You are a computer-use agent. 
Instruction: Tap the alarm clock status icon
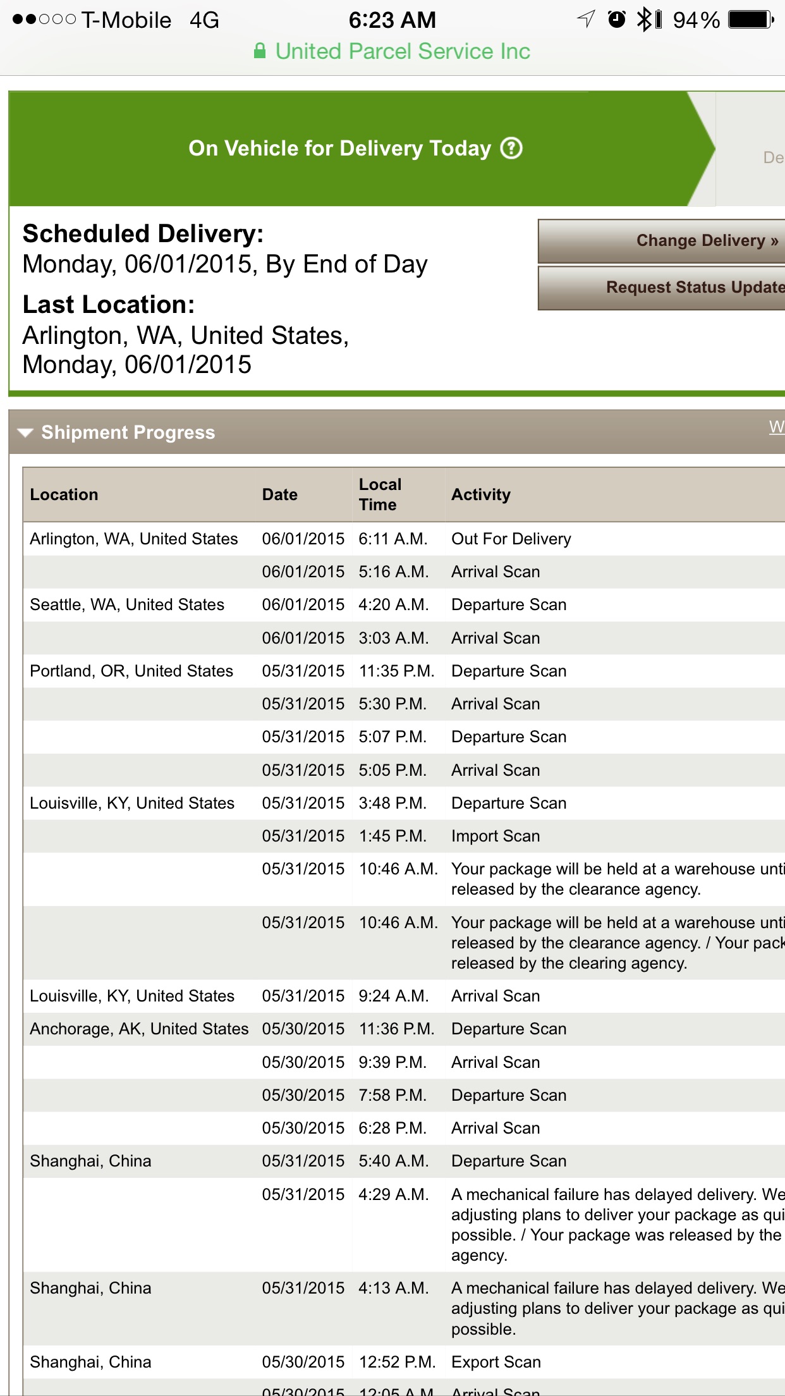pyautogui.click(x=617, y=20)
